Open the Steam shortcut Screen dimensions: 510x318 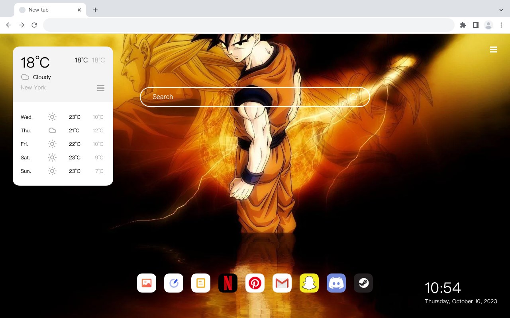click(363, 283)
